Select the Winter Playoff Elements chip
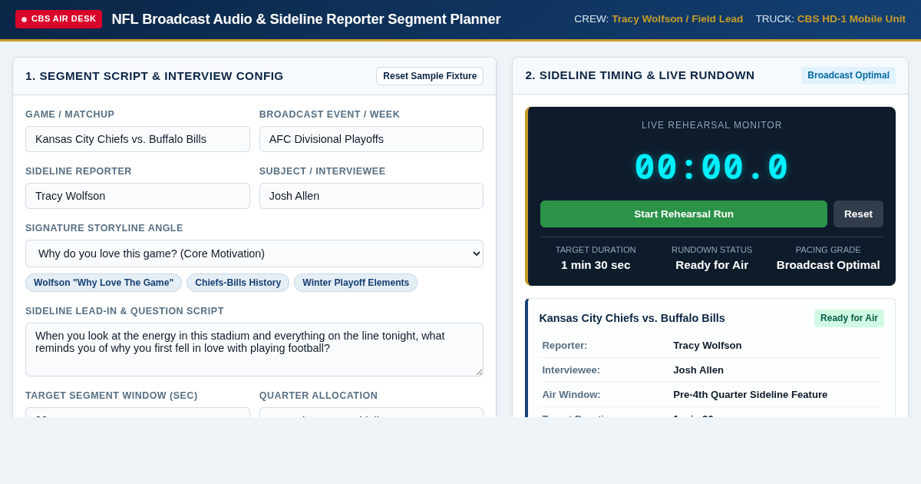 click(355, 283)
